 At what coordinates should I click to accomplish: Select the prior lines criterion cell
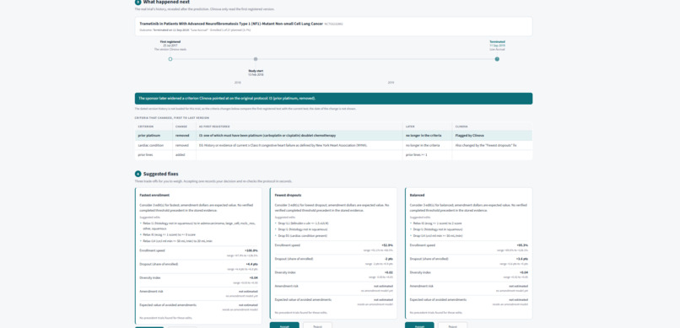coord(154,154)
